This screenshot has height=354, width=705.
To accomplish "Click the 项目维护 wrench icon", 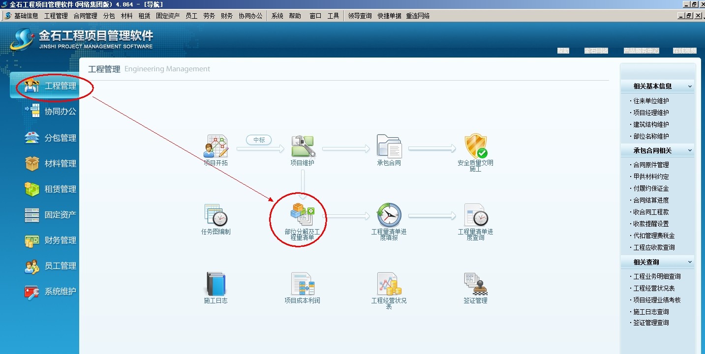I will pyautogui.click(x=302, y=147).
